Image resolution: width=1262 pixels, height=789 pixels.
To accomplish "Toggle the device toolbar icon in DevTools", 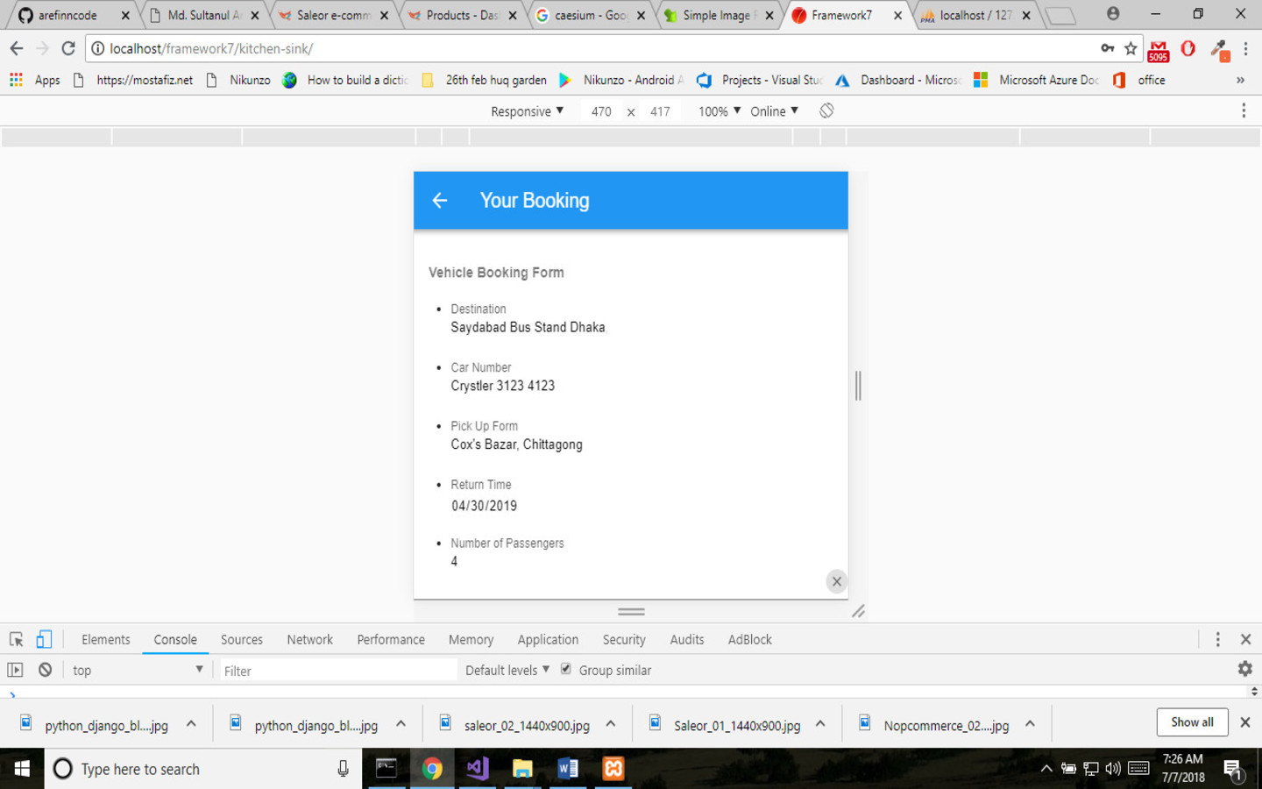I will pyautogui.click(x=44, y=639).
